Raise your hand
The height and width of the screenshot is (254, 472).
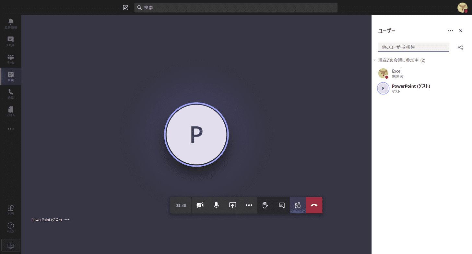tap(265, 205)
